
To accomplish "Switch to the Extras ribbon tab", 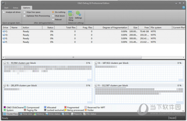I will click(16, 8).
